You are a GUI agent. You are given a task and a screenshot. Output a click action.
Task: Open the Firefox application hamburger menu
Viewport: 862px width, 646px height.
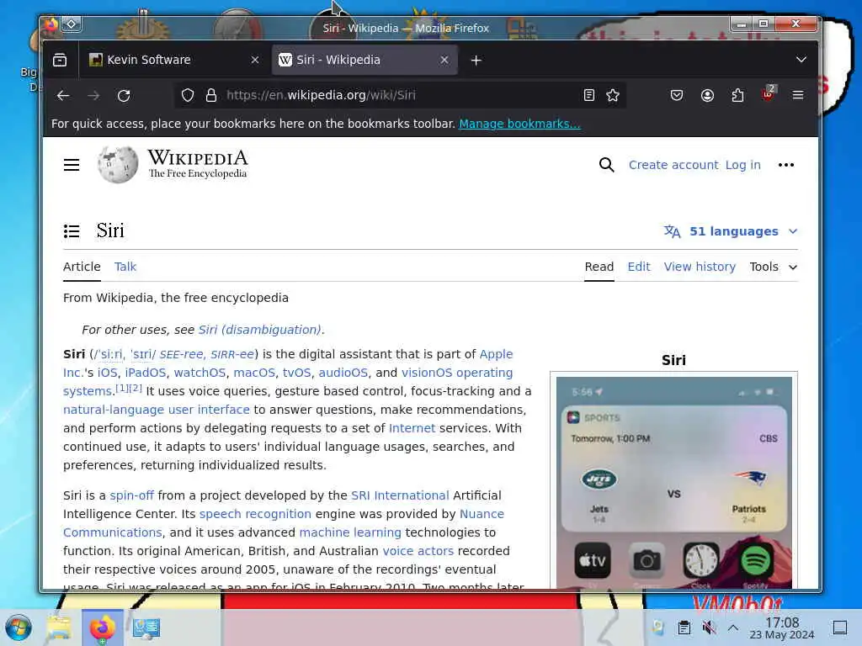[x=798, y=96]
